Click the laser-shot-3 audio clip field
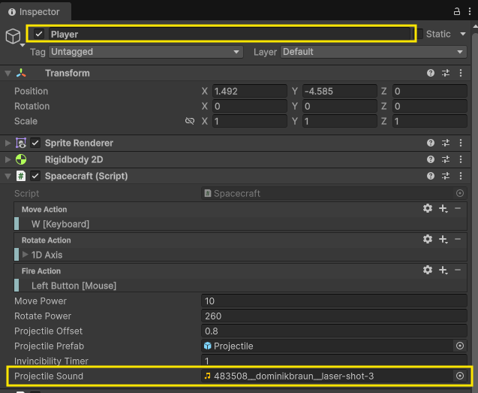 pos(328,376)
